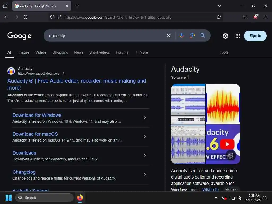Start a voice search with the microphone icon
Screen dimensions: 272x204
point(182,36)
